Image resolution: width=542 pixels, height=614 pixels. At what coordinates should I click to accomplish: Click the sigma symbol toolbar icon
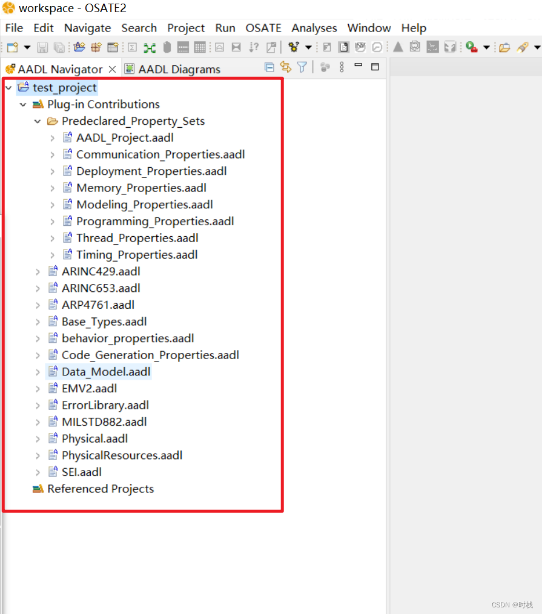coord(133,47)
